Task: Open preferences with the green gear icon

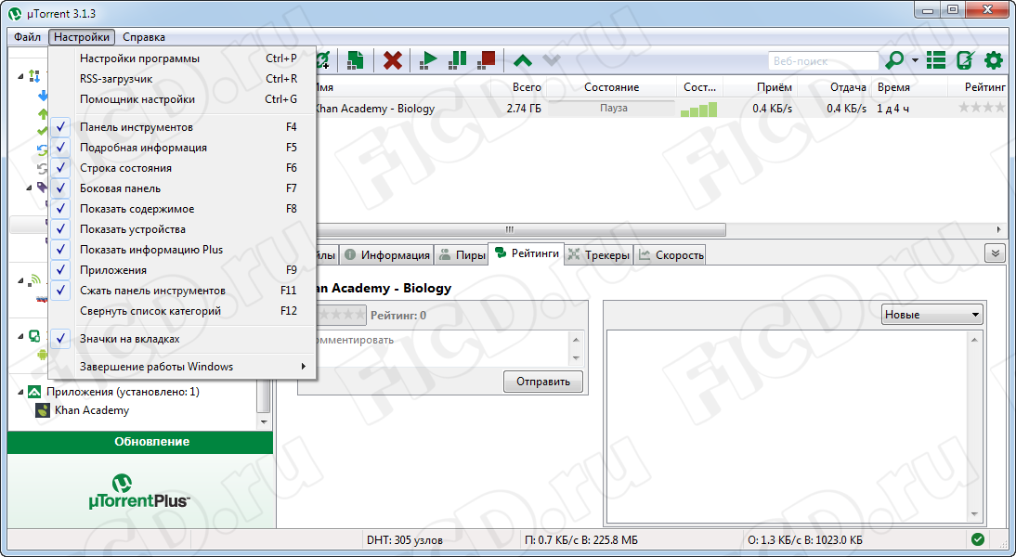Action: click(x=994, y=61)
